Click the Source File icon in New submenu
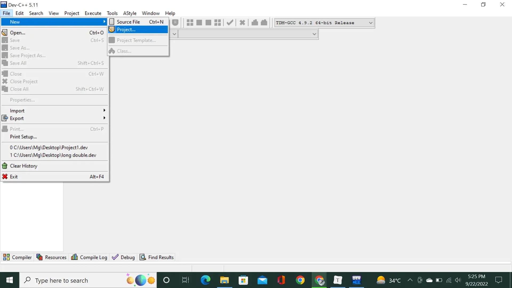Viewport: 512px width, 288px height. coord(112,21)
